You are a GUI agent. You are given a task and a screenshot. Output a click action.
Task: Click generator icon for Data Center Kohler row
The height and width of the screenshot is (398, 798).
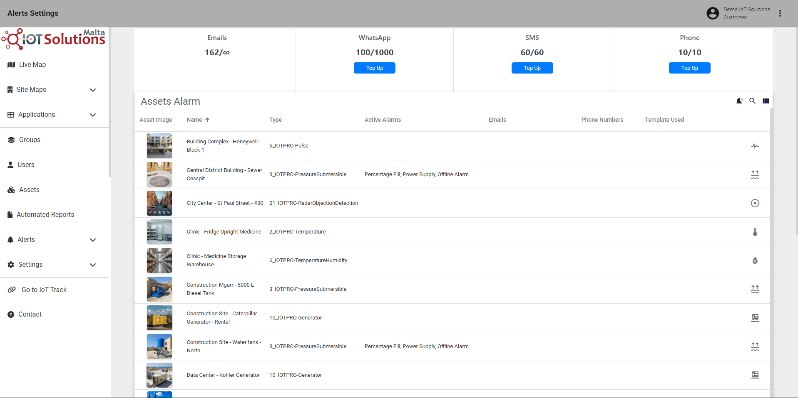click(755, 375)
